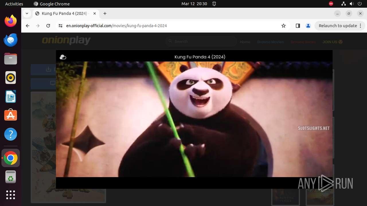This screenshot has height=206, width=367.
Task: Click the Kung Fu Panda 4 (2024) player title
Action: point(200,57)
